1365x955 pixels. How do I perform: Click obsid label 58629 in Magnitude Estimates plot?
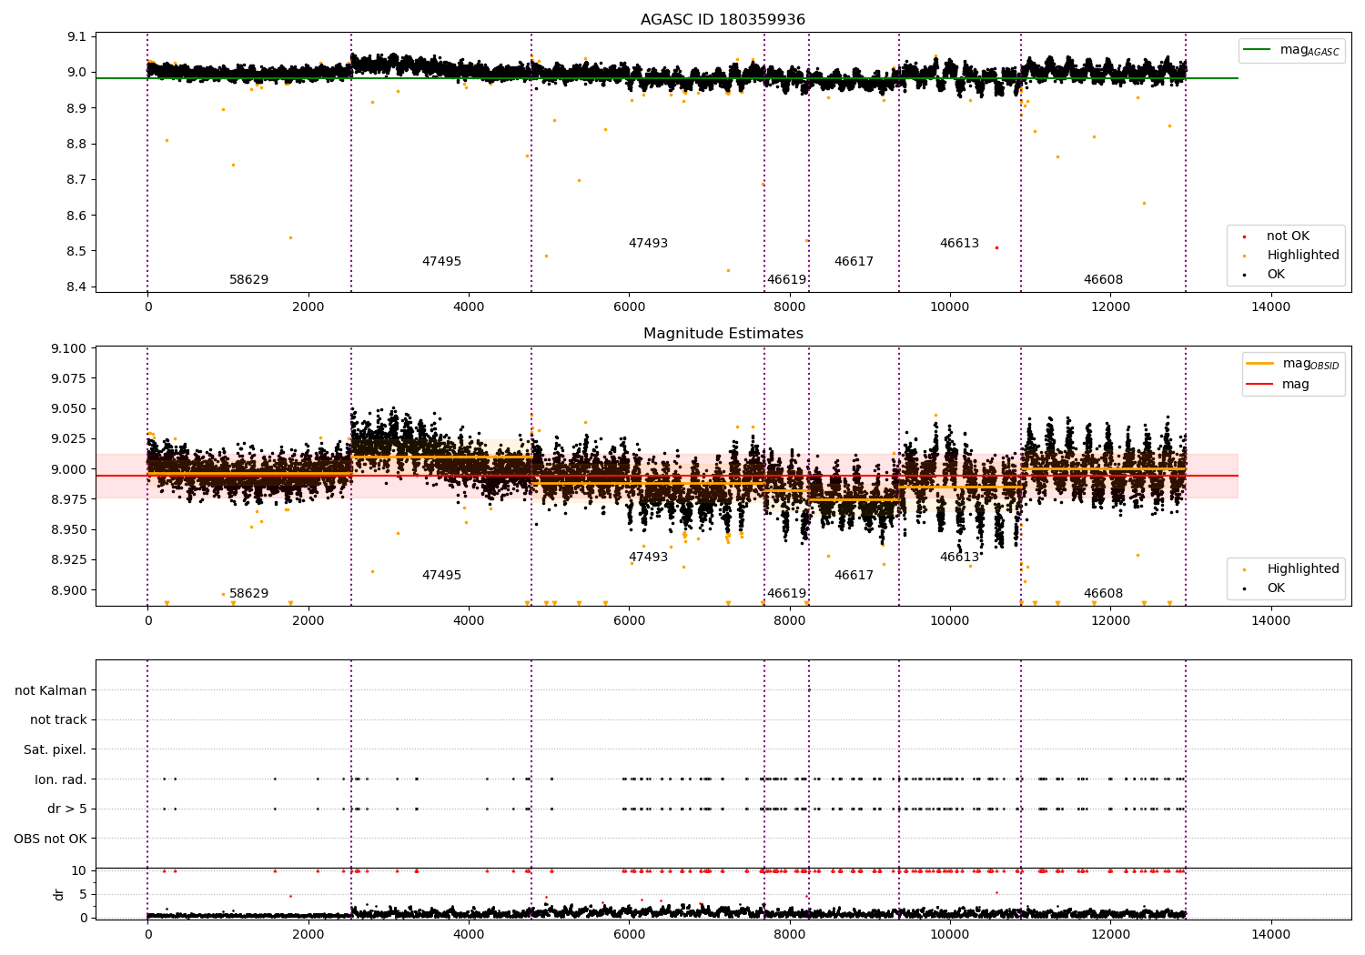248,594
